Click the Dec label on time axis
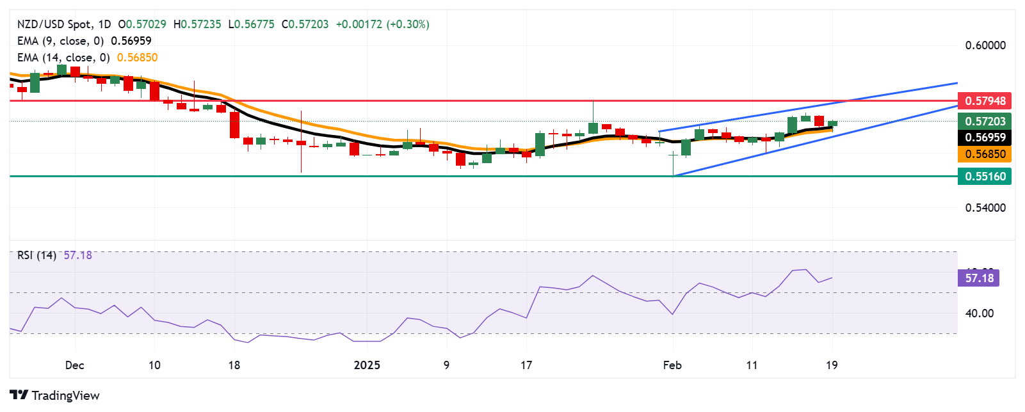Viewport: 1025px width, 412px height. click(x=75, y=365)
